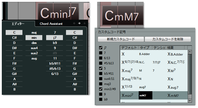Select tension b5/#11 in the editor
198x108 pixels.
[x=55, y=64]
